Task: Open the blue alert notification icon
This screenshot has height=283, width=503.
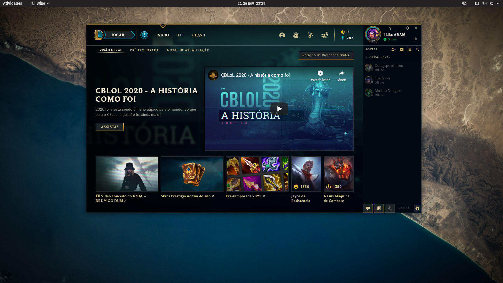Action: click(144, 35)
